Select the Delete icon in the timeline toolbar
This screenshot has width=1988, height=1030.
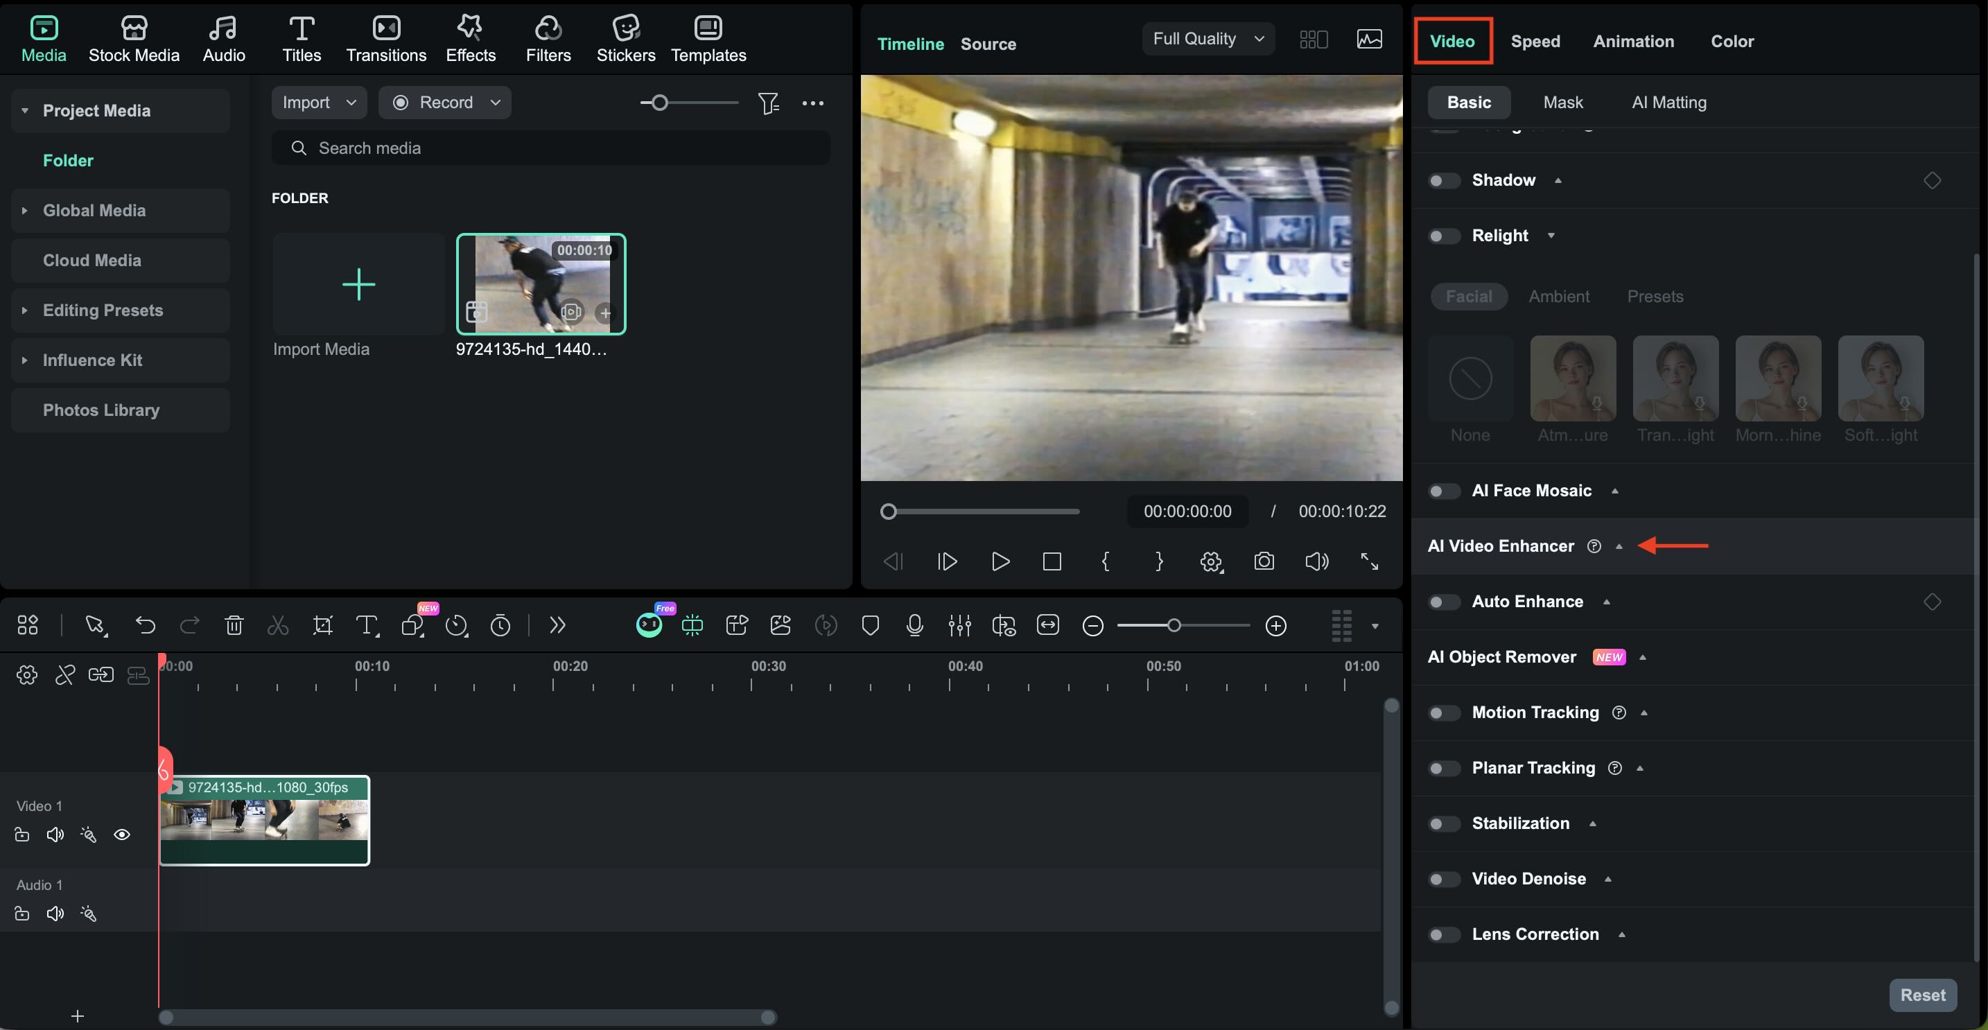(234, 626)
